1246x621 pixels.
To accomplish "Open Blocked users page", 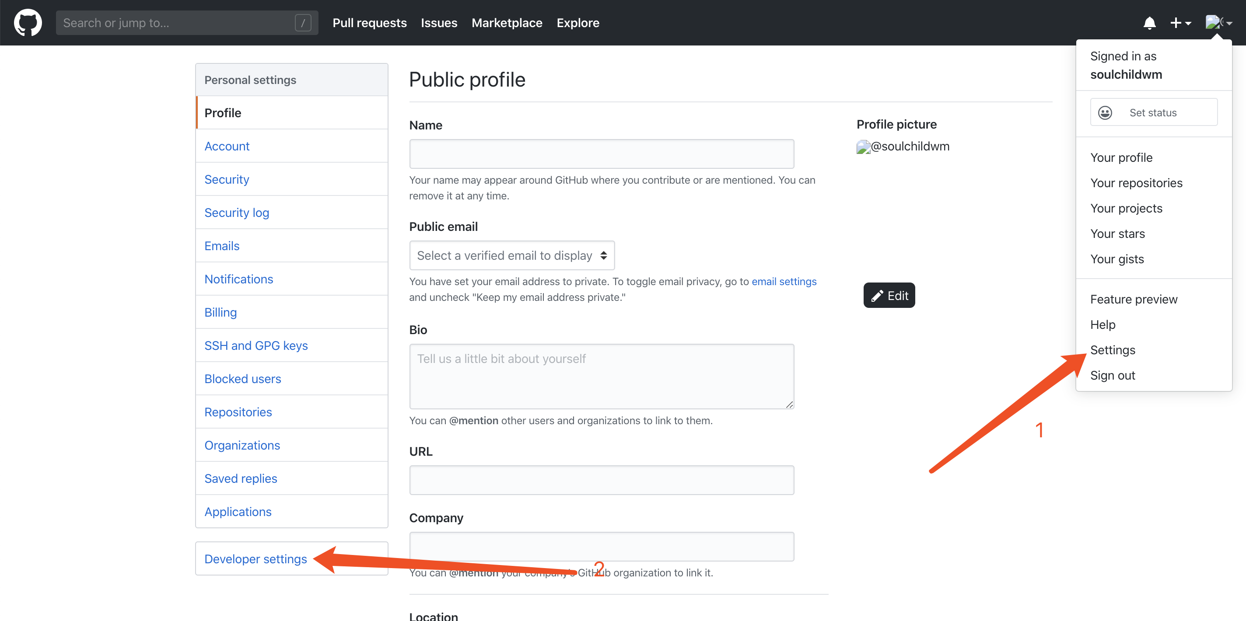I will pos(292,379).
